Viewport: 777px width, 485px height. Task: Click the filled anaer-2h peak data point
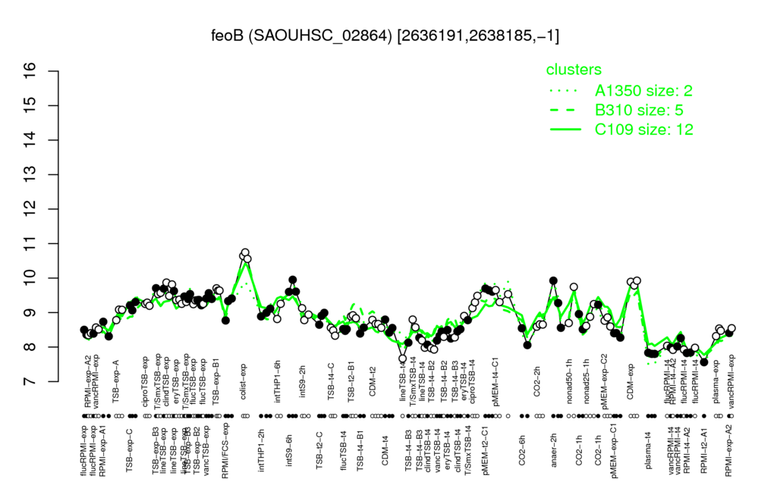pos(553,280)
